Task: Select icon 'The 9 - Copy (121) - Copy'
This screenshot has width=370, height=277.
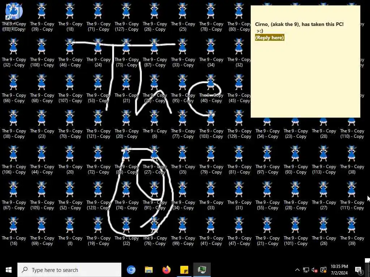Action: [x=98, y=124]
